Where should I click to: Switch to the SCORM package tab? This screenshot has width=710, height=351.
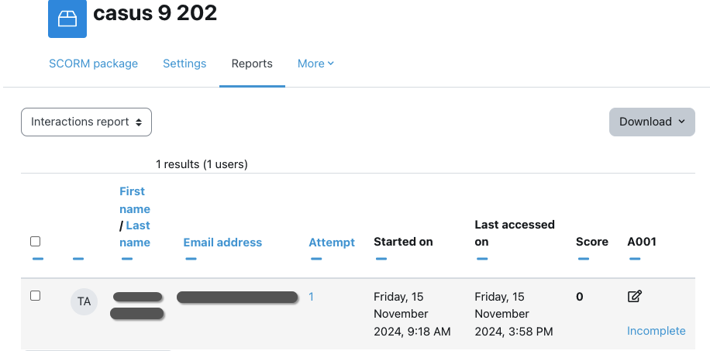[x=93, y=64]
